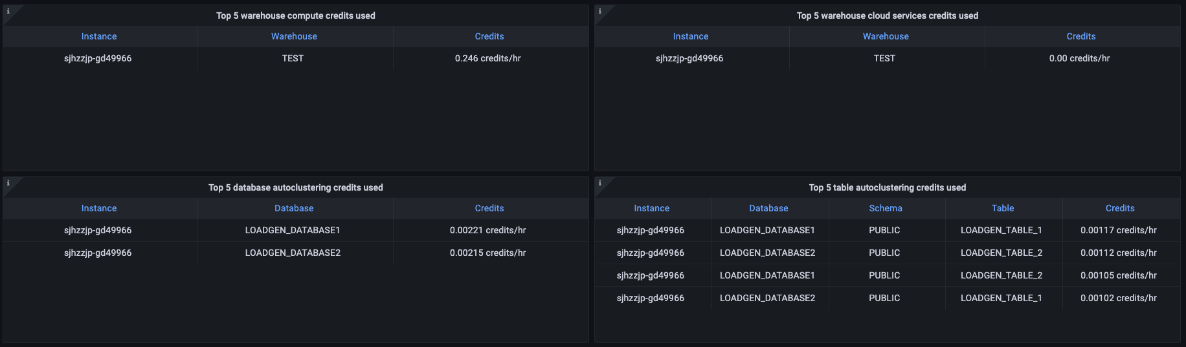This screenshot has width=1186, height=347.
Task: Sort by Warehouse column in cloud services panel
Action: pos(886,36)
